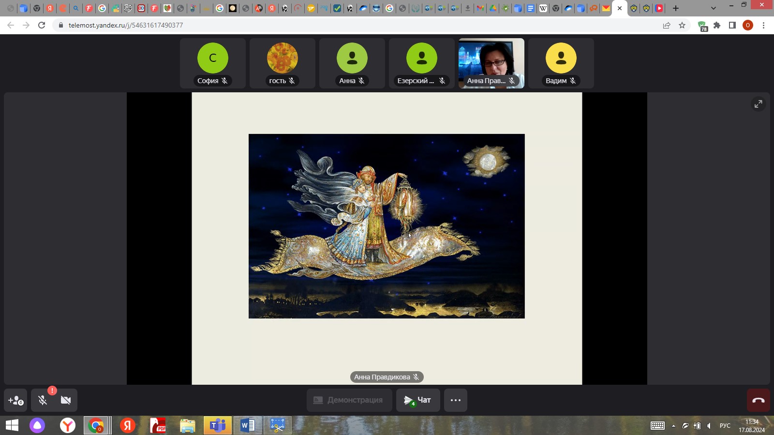This screenshot has width=774, height=435.
Task: View site information via the lock icon
Action: click(x=61, y=25)
